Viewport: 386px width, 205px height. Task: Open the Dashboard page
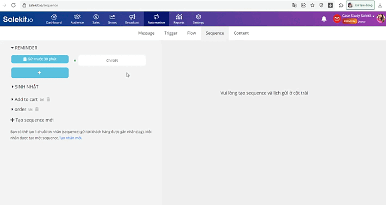point(54,19)
